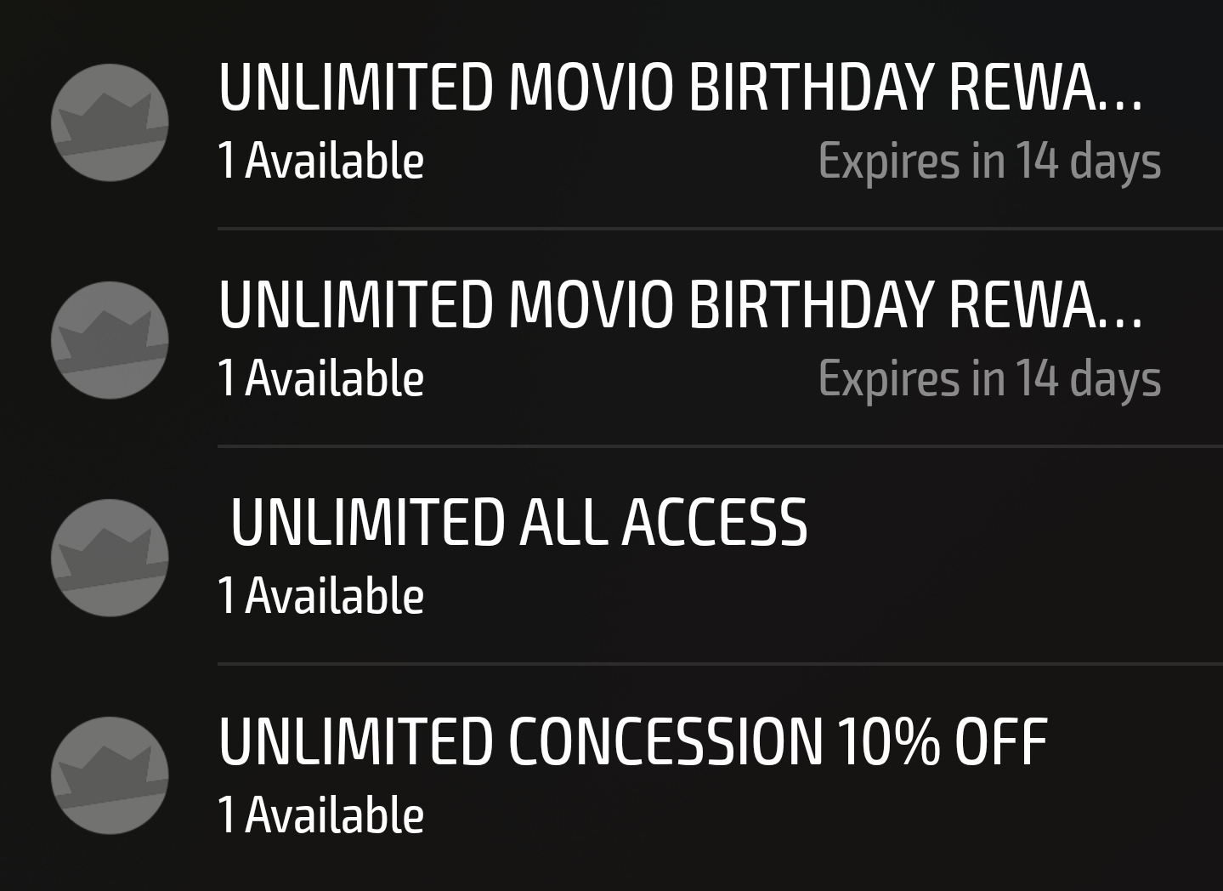Click '1 Available' under Unlimited Concession offer
This screenshot has height=891, width=1223.
321,813
